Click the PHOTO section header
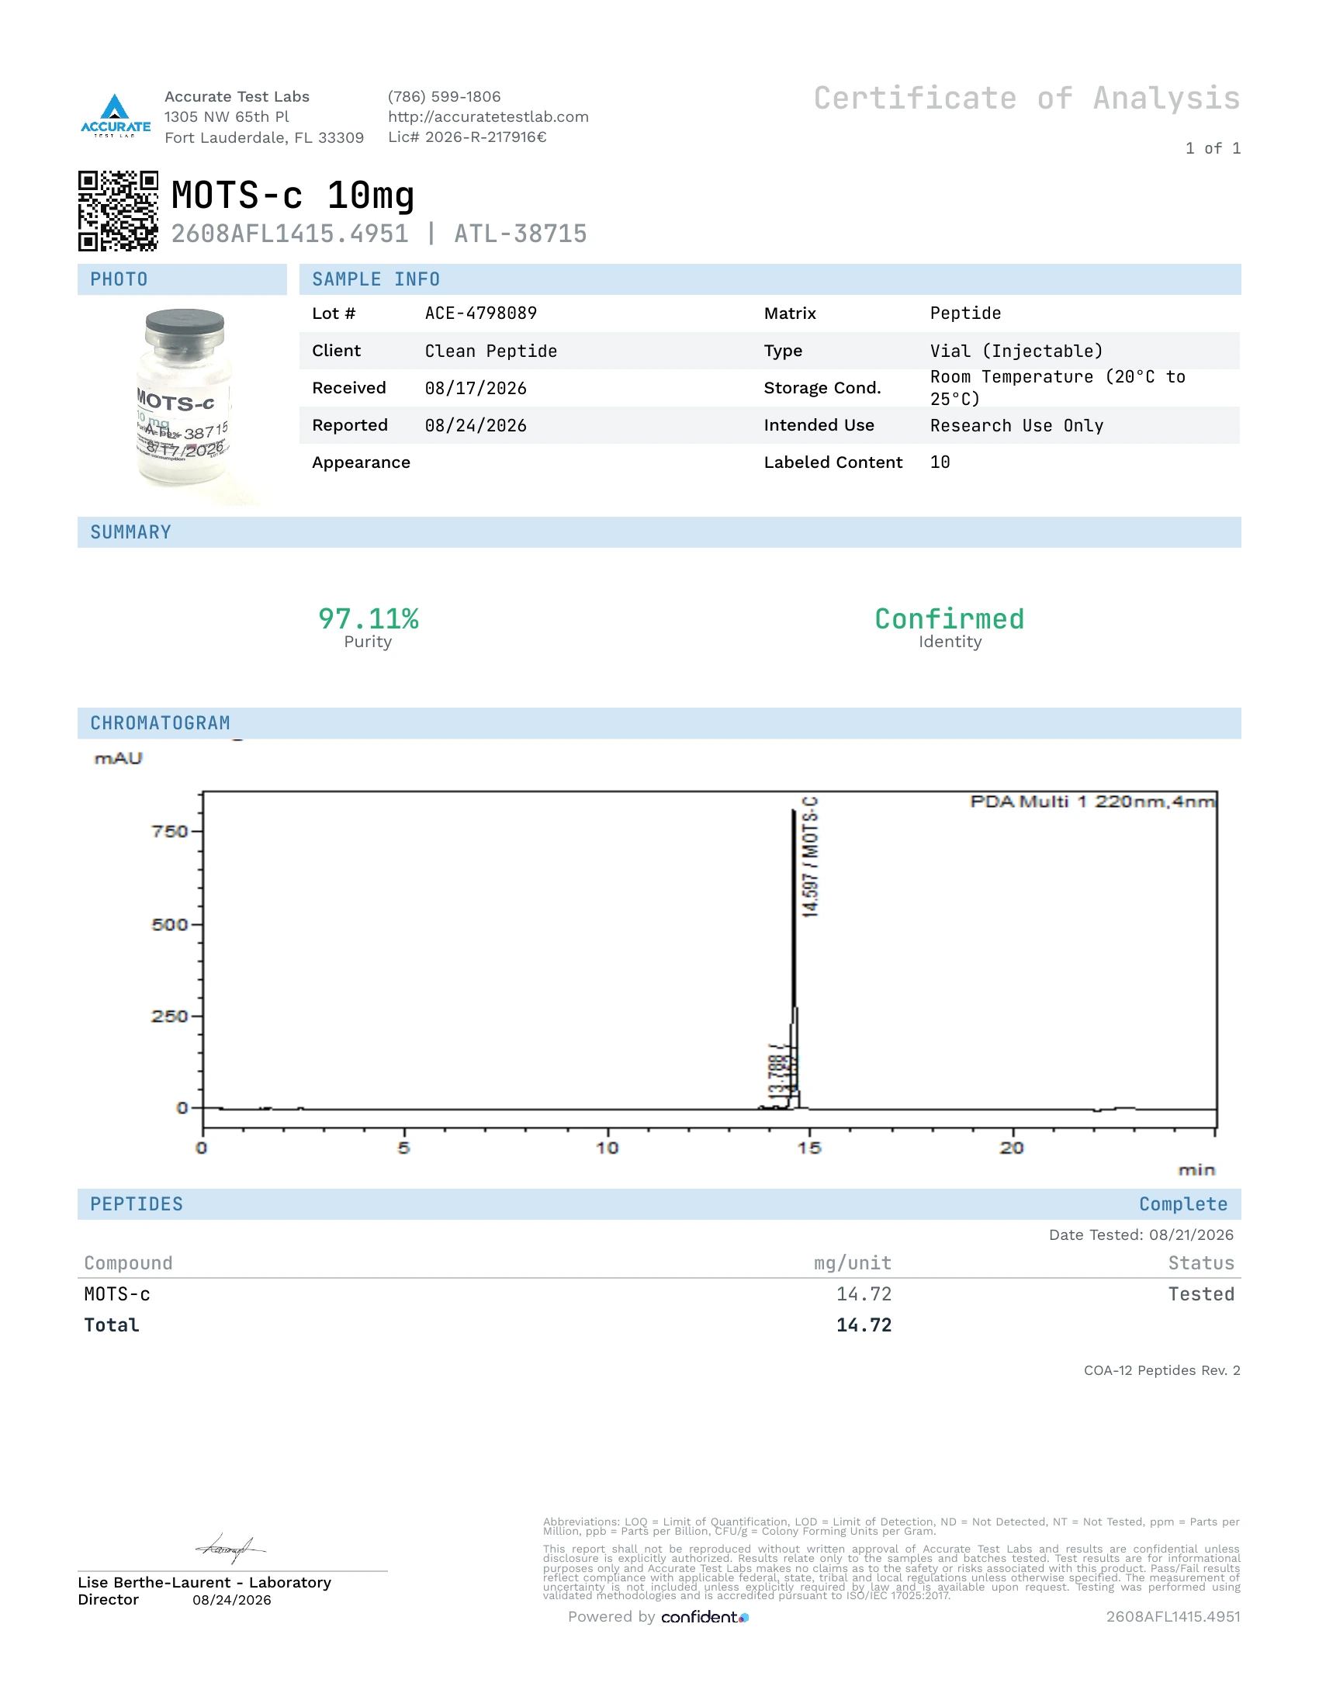 (182, 279)
